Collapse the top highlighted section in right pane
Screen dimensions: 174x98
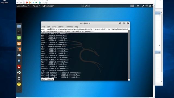click(159, 13)
